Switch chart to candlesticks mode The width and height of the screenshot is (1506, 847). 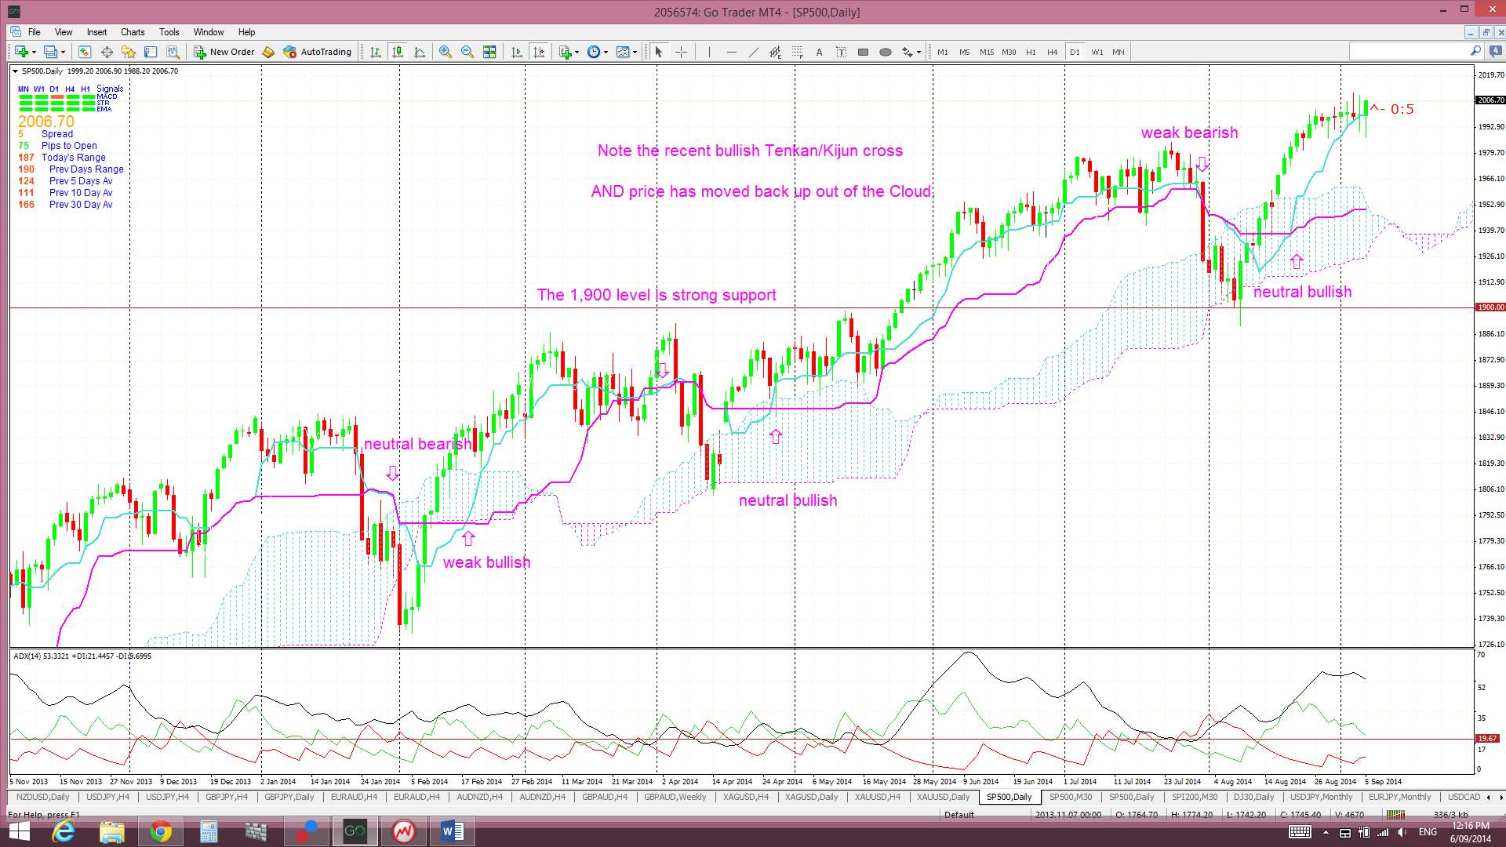(x=398, y=52)
